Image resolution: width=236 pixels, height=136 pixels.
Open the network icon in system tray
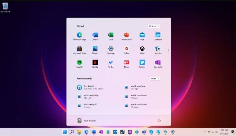(x=213, y=132)
